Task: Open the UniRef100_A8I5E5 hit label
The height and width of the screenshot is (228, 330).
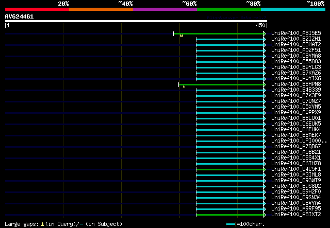Action: click(296, 33)
